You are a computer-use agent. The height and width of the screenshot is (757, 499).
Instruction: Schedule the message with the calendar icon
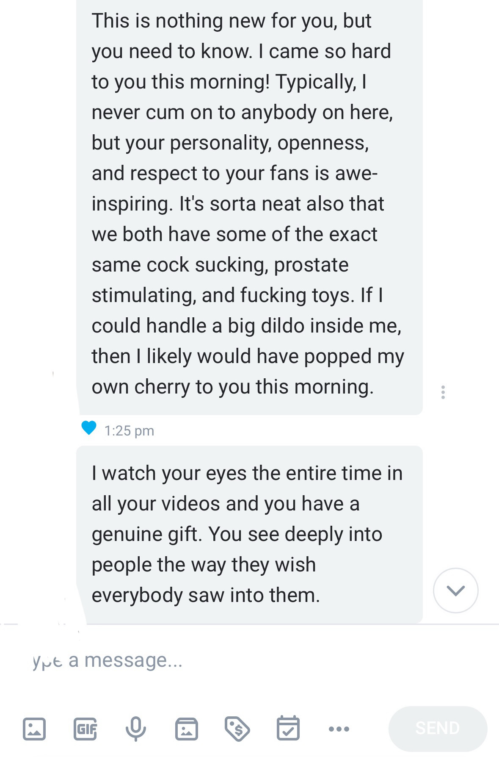(288, 729)
